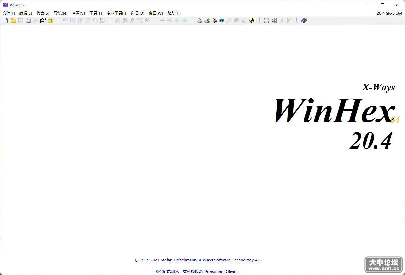Open the 窗口(W) menu
405x275 pixels.
tap(156, 13)
